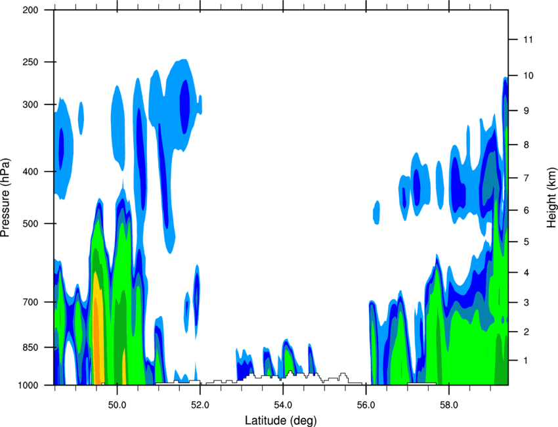
Task: Click the terrain outline bump near 55.4 degrees
Action: pos(343,377)
